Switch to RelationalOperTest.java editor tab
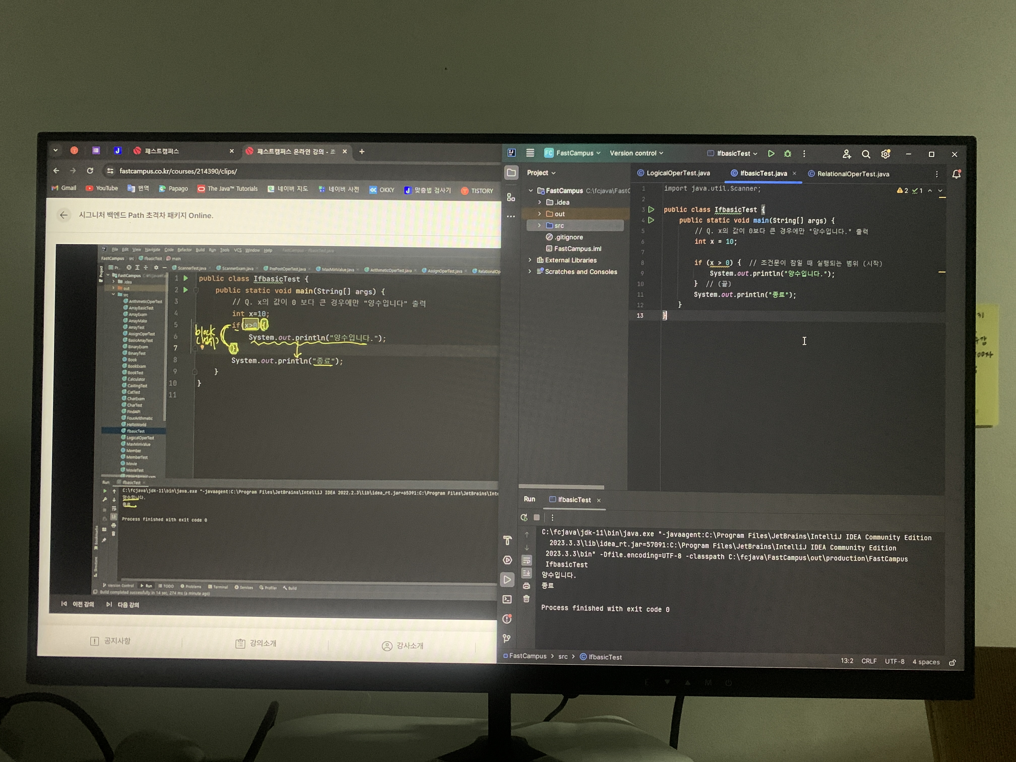The width and height of the screenshot is (1016, 762). [852, 174]
